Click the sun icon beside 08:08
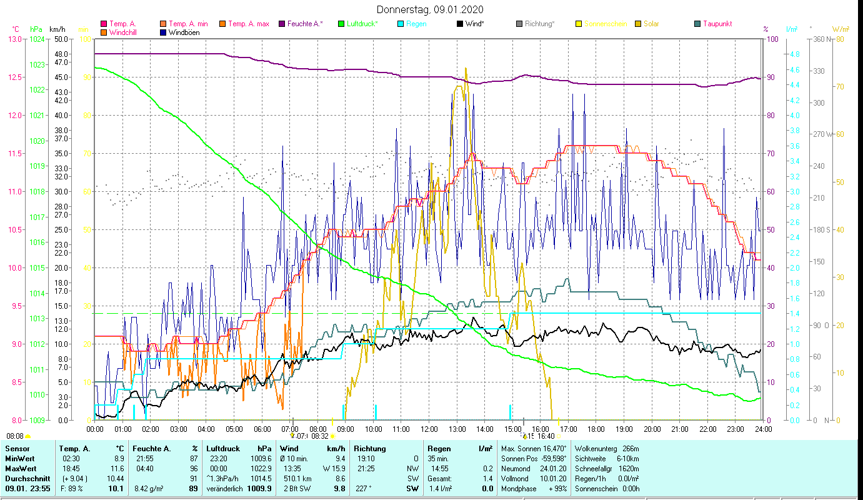 28,436
